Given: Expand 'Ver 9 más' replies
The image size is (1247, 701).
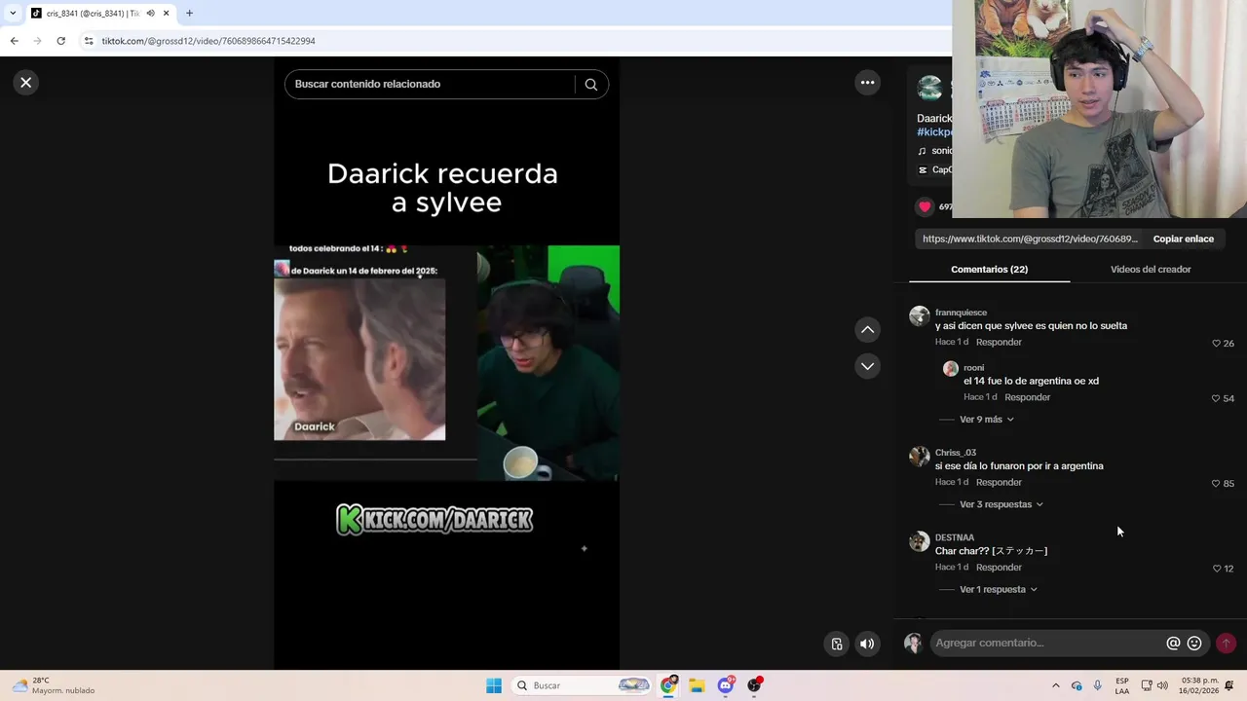Looking at the screenshot, I should pos(986,420).
